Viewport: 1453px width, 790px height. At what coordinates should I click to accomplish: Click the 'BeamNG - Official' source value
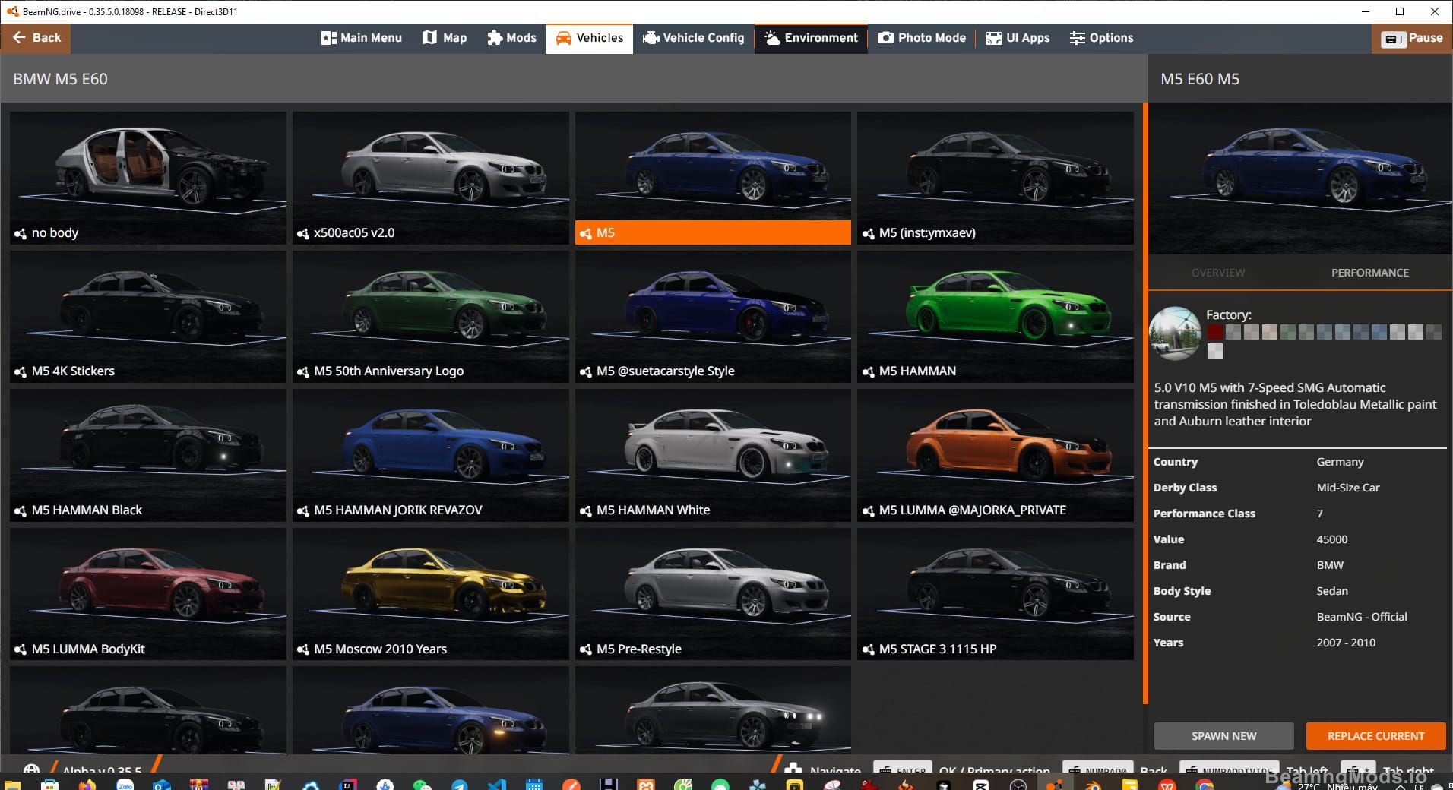pos(1362,617)
